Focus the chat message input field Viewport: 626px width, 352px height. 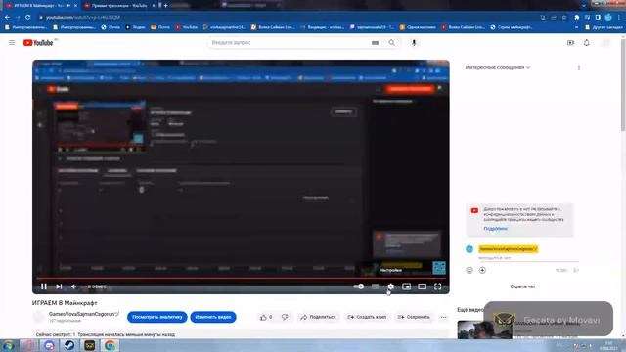point(528,258)
